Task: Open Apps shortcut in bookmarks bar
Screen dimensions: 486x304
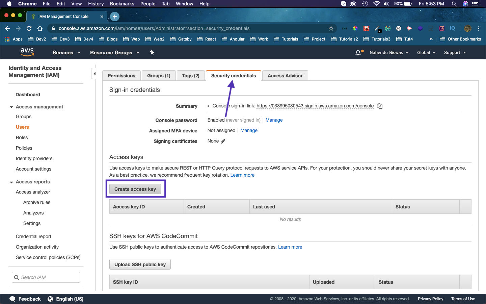Action: coord(14,39)
